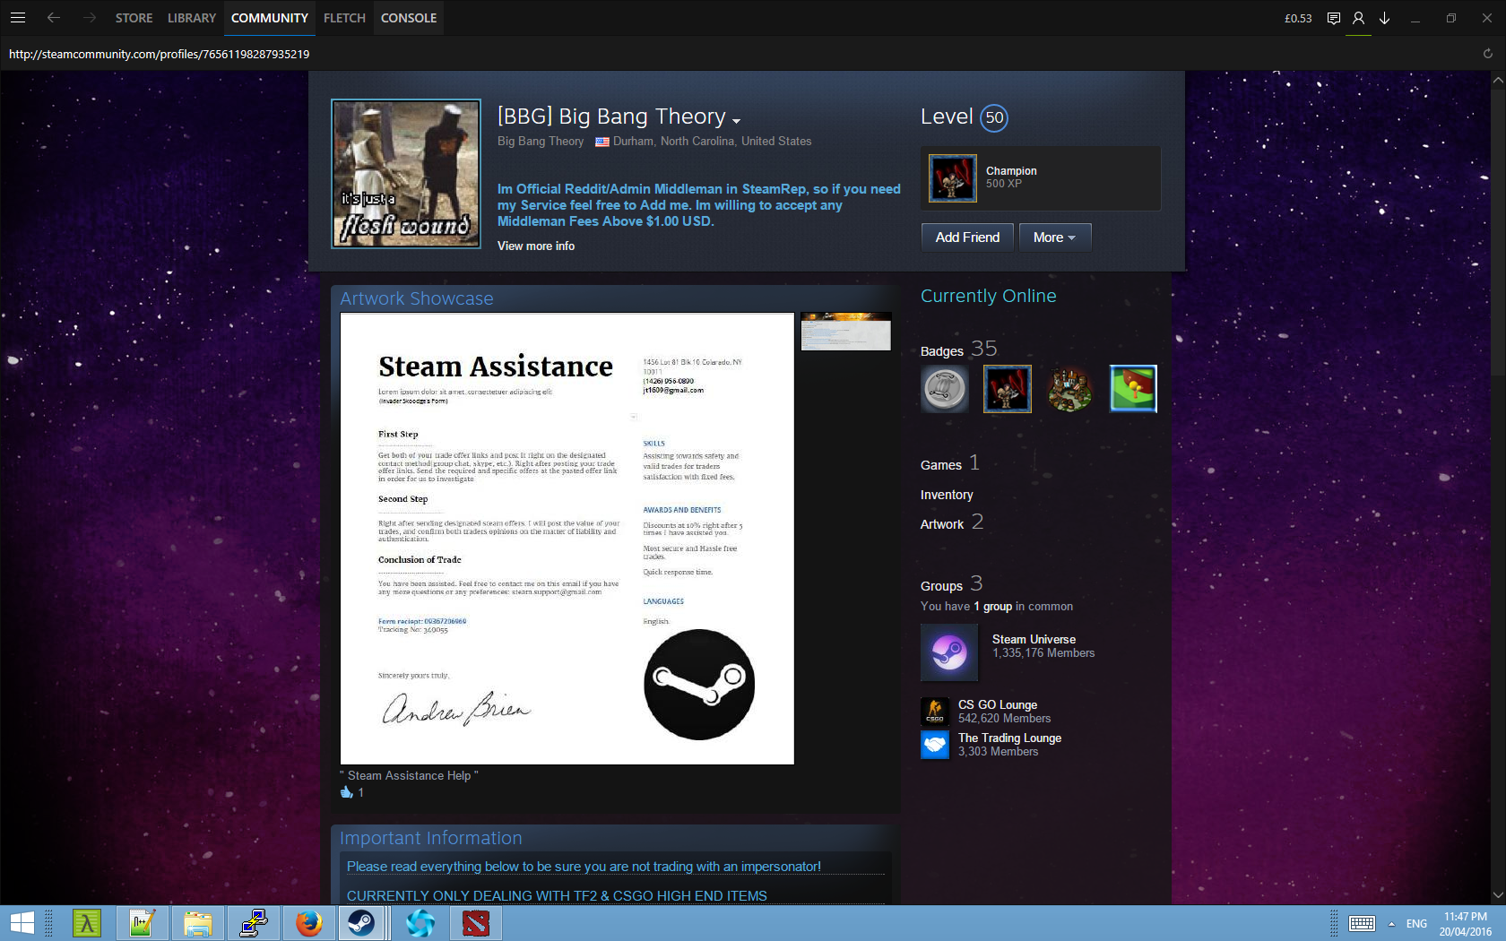Open the Inventory link
Viewport: 1506px width, 941px height.
(x=946, y=495)
